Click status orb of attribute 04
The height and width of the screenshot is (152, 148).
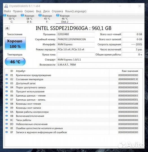pos(6,87)
